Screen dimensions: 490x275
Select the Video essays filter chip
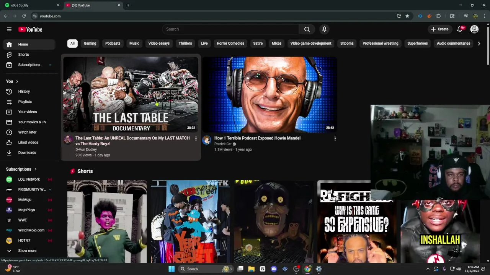click(159, 44)
